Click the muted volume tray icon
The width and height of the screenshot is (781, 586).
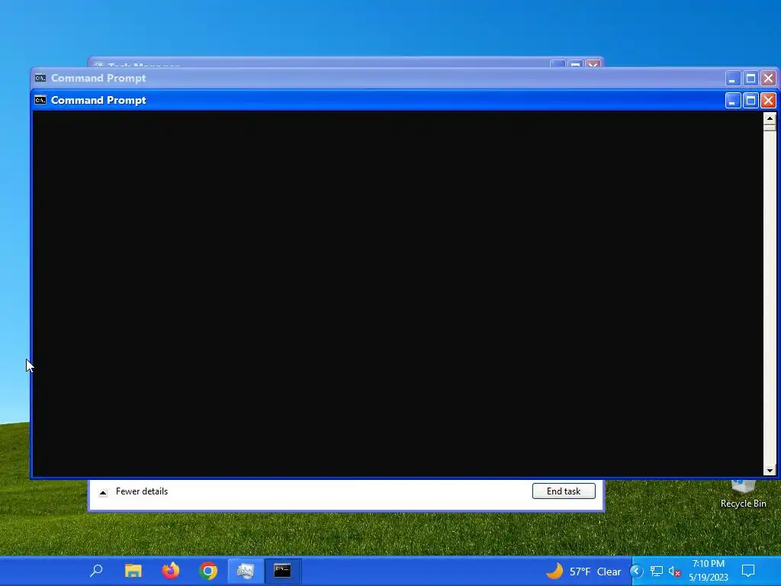675,571
